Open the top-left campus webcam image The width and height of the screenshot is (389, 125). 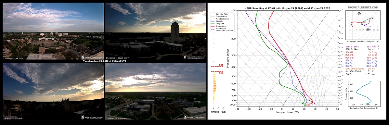[53, 31]
